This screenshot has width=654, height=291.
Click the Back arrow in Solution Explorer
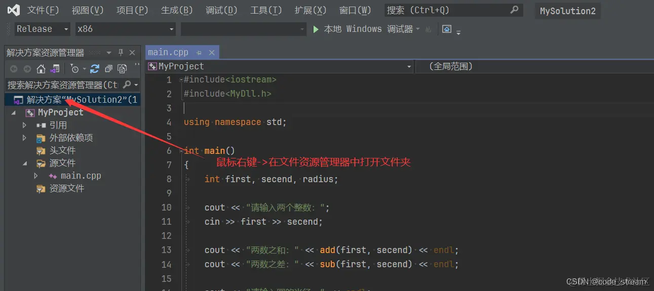click(x=14, y=69)
